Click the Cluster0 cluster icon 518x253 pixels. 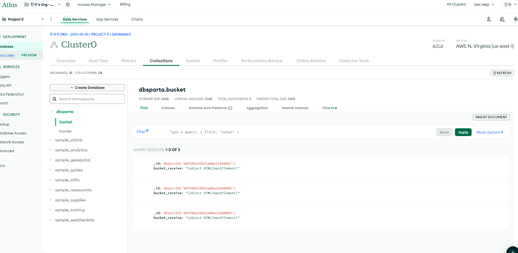[x=54, y=45]
